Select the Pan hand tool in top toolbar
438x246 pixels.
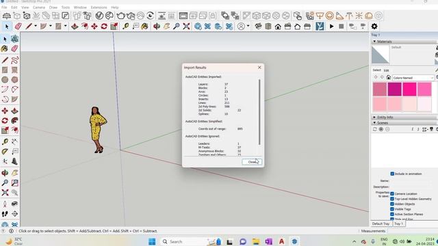[167, 27]
